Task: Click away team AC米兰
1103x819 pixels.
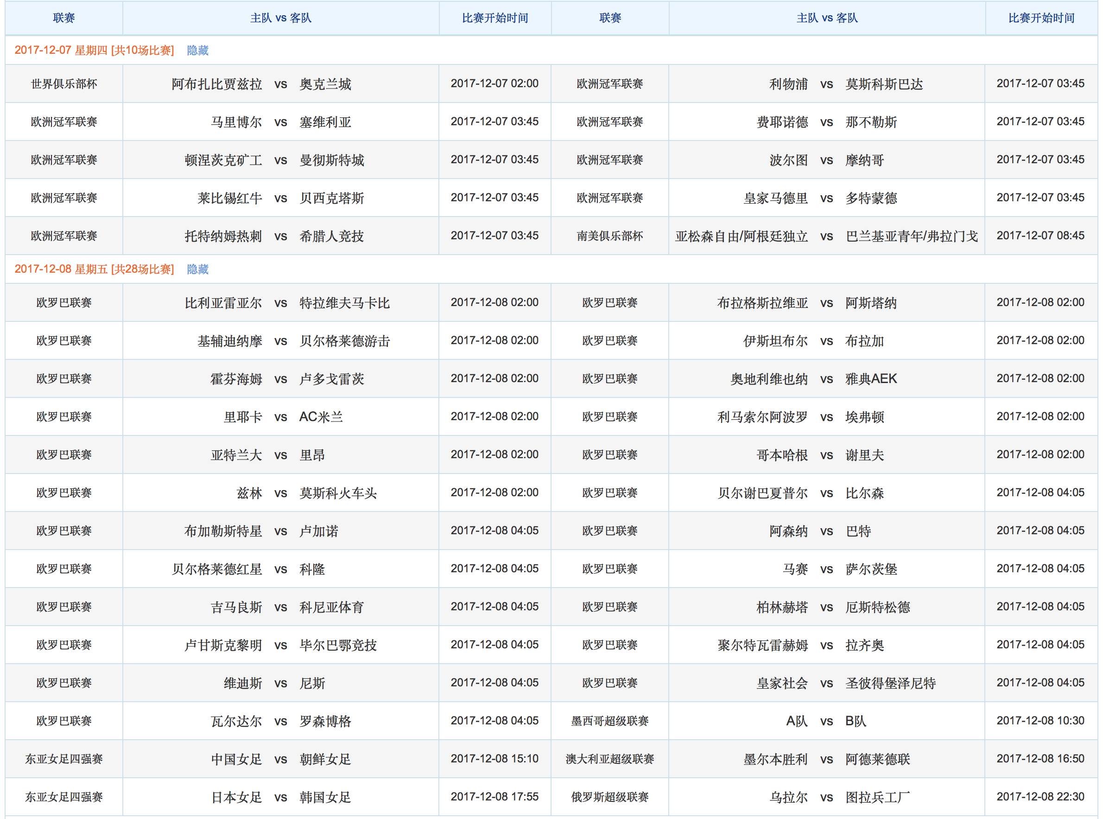Action: 321,417
